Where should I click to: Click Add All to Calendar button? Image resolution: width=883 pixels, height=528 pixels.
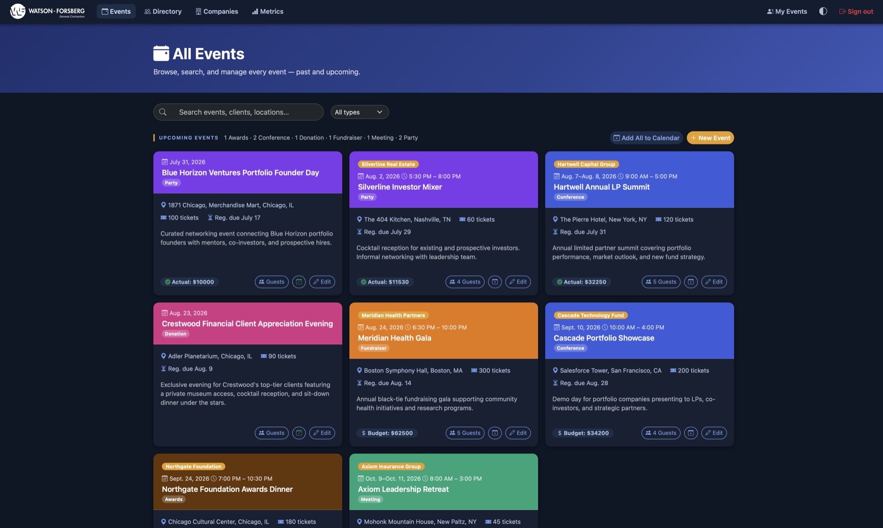(x=646, y=138)
